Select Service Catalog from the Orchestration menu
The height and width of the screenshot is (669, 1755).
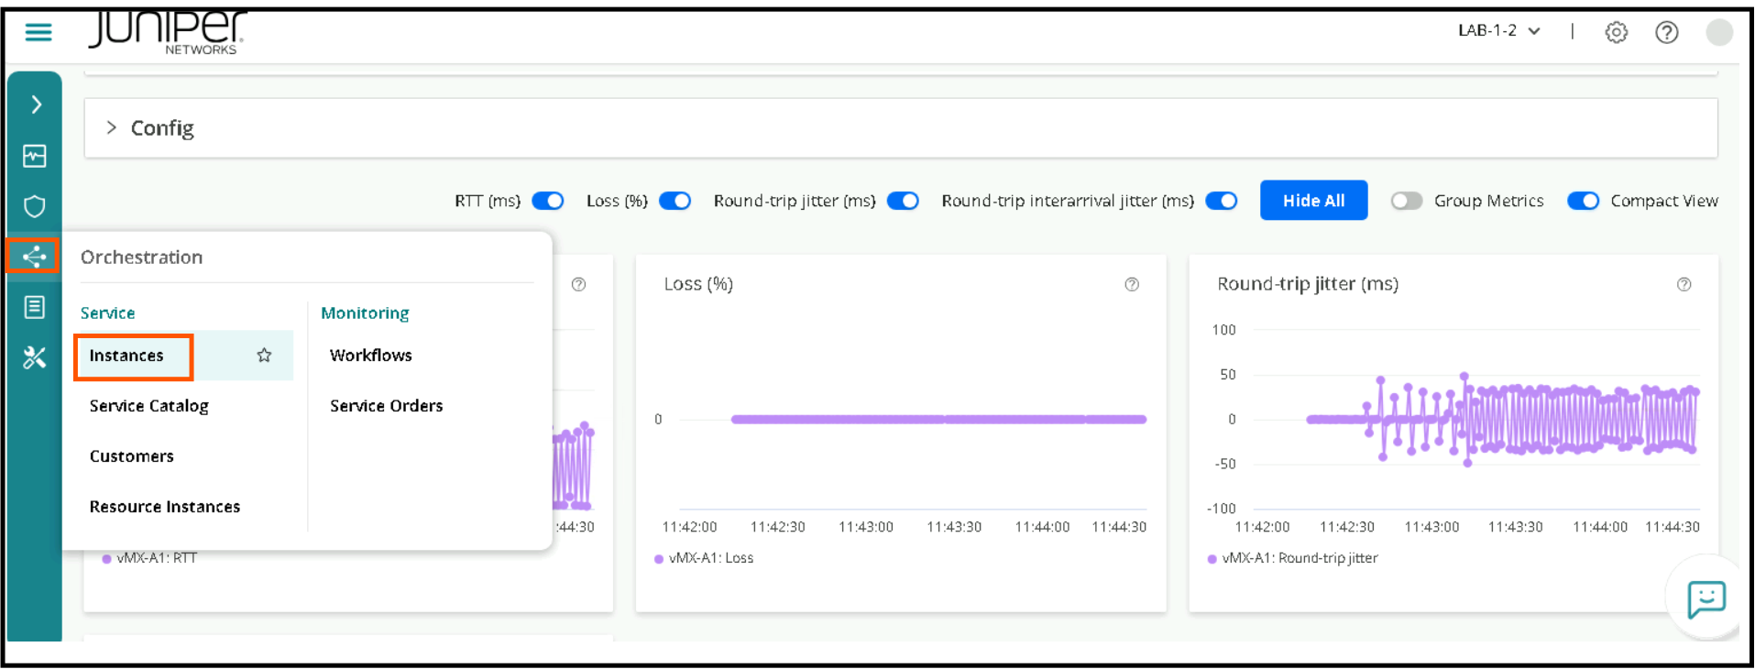point(149,406)
